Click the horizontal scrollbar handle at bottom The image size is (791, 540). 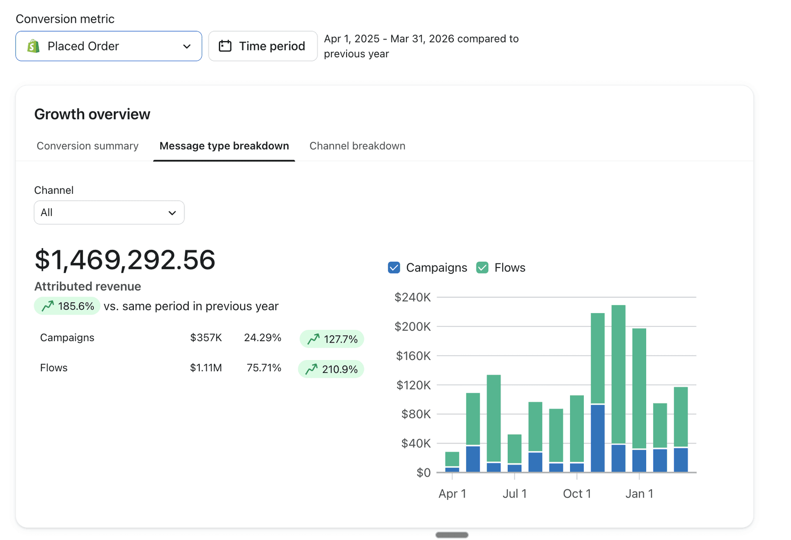pyautogui.click(x=452, y=535)
